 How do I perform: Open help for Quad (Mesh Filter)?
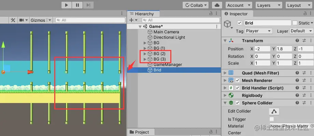click(297, 73)
